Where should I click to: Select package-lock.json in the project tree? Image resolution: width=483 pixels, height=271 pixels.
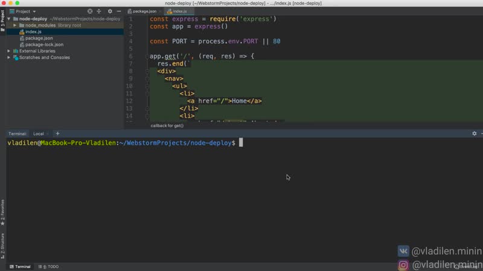(44, 45)
